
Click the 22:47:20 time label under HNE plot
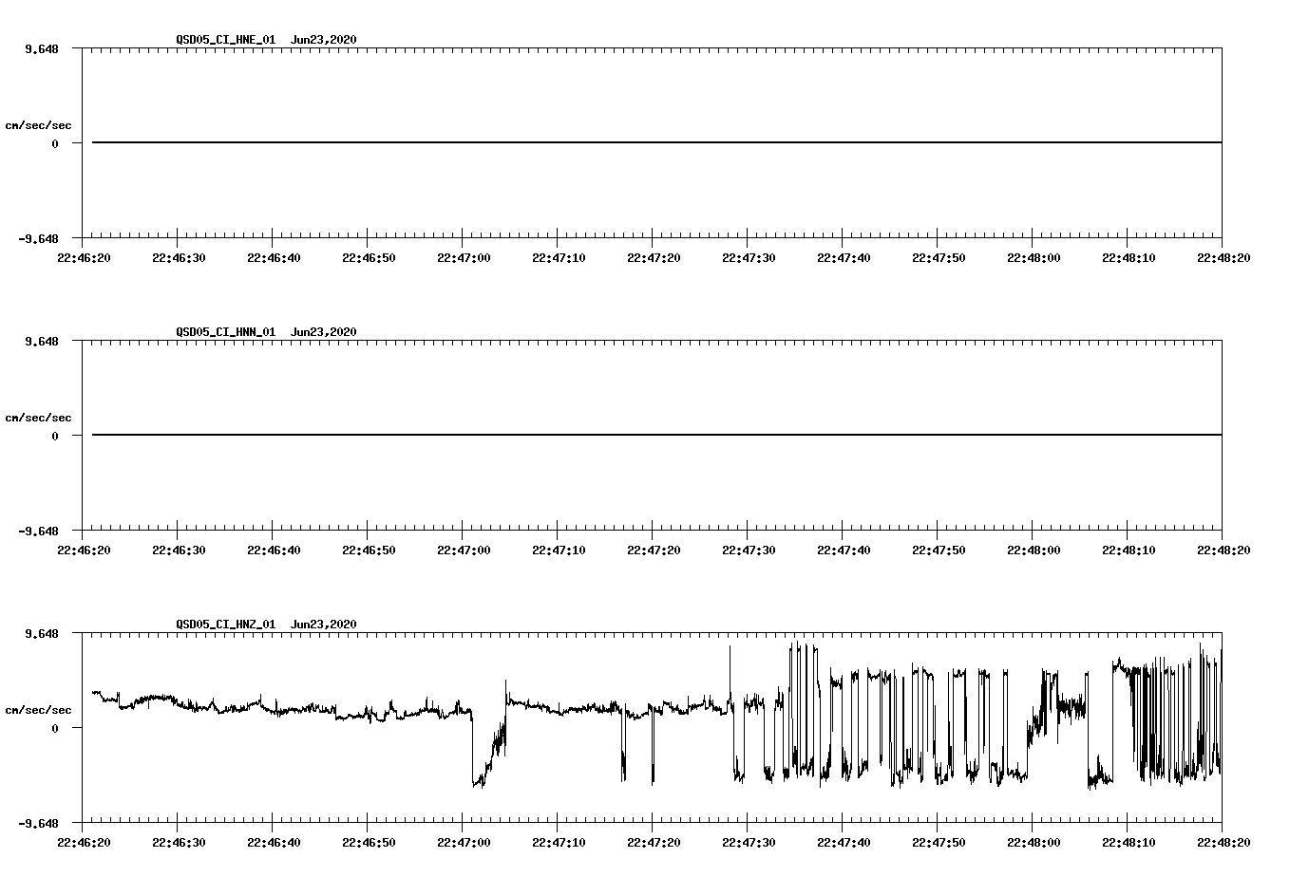click(x=653, y=257)
